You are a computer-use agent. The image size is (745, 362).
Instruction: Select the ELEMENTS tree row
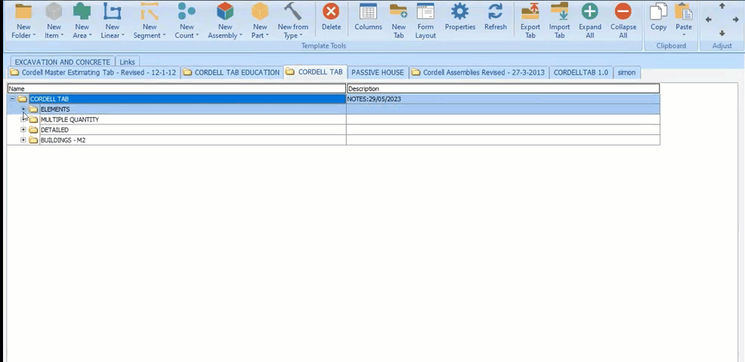tap(333, 109)
